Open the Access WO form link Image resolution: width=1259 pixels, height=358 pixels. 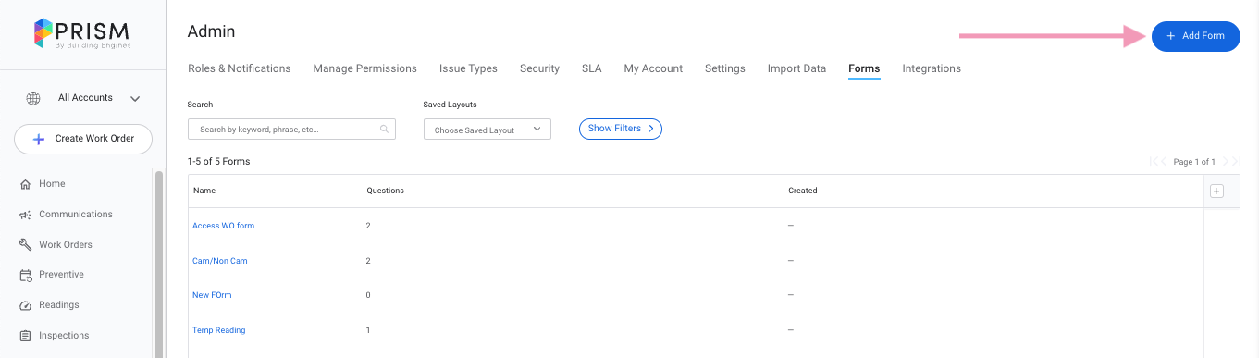click(x=223, y=226)
